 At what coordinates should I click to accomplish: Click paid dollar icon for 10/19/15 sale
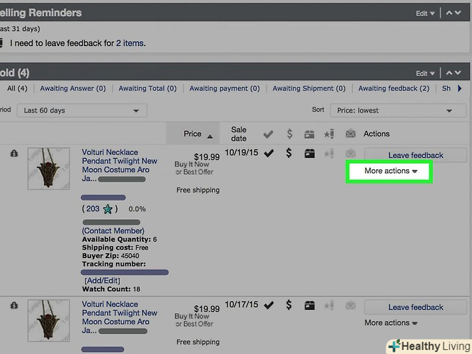289,153
